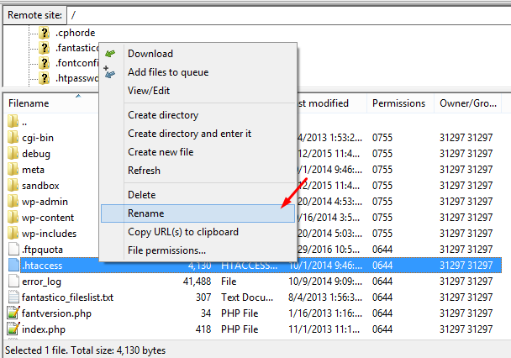The image size is (511, 358).
Task: Sort by Permissions column header
Action: click(398, 103)
